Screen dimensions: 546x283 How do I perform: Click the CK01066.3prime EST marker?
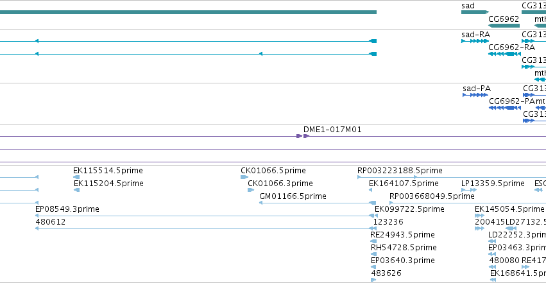pos(251,190)
